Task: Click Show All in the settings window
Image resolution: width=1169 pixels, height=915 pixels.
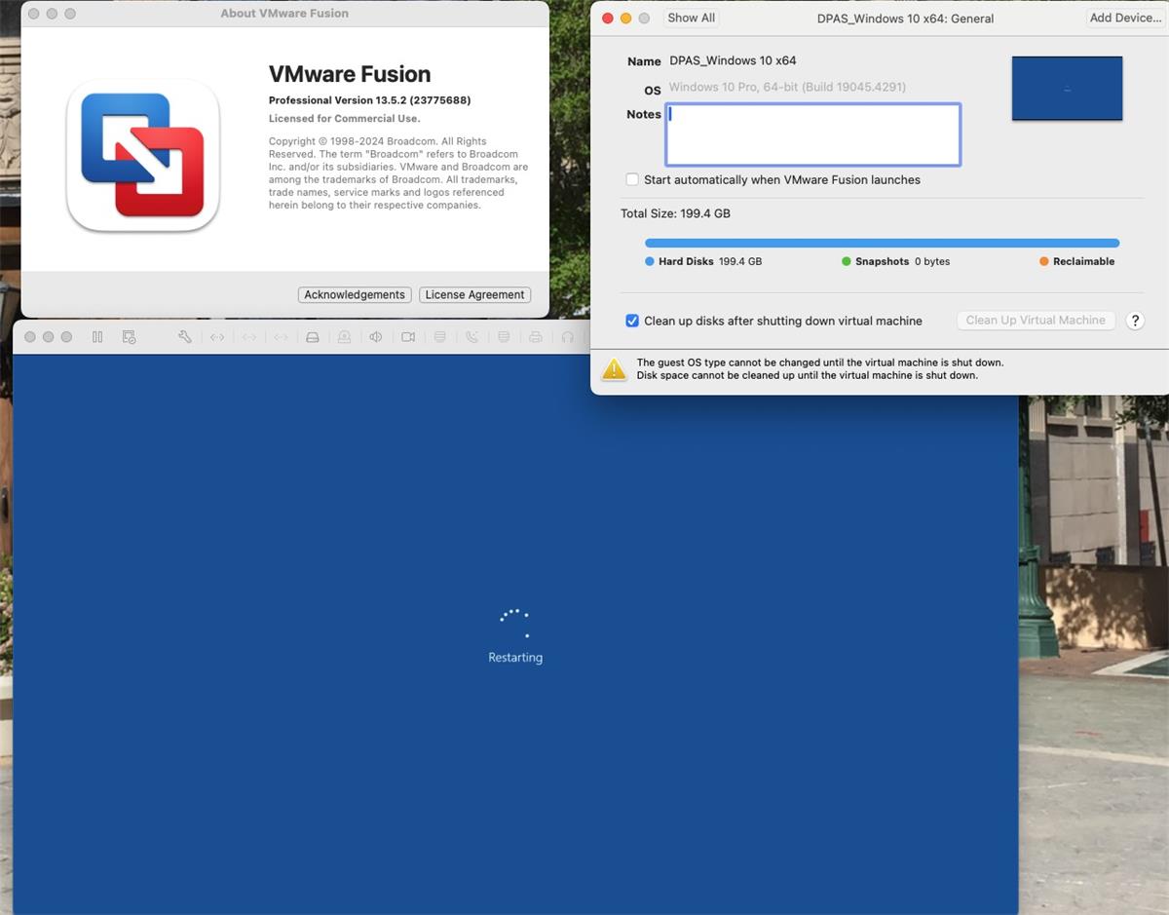Action: pyautogui.click(x=691, y=18)
